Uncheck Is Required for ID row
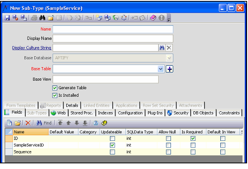Image resolution: width=248 pixels, height=169 pixels. point(193,138)
